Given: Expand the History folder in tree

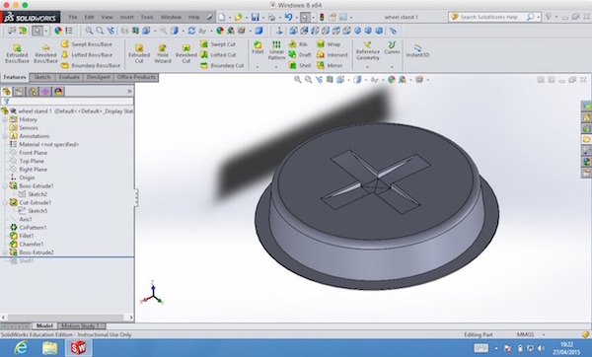Looking at the screenshot, I should click(x=5, y=119).
